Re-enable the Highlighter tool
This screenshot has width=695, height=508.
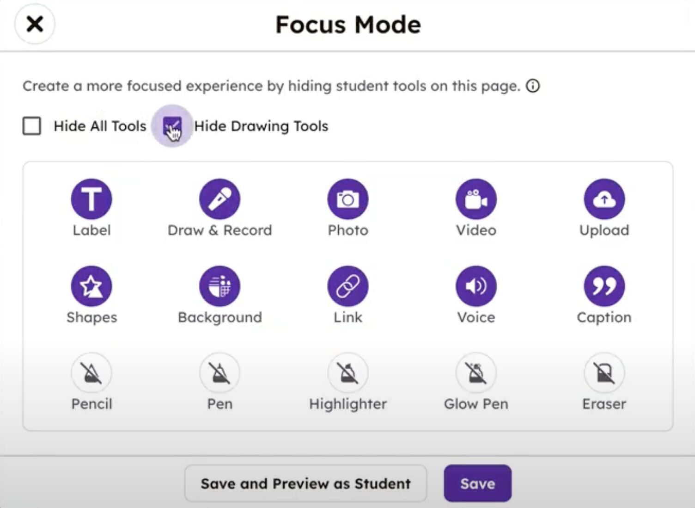tap(348, 372)
